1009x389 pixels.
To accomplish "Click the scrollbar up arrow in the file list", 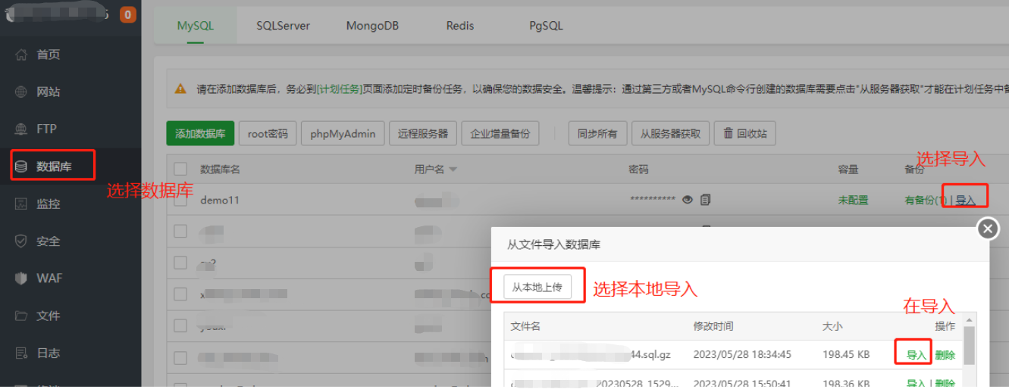I will pyautogui.click(x=969, y=319).
